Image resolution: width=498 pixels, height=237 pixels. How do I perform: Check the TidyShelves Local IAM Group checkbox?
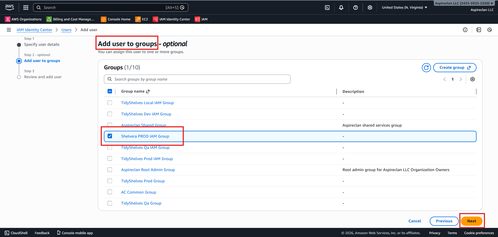point(110,103)
